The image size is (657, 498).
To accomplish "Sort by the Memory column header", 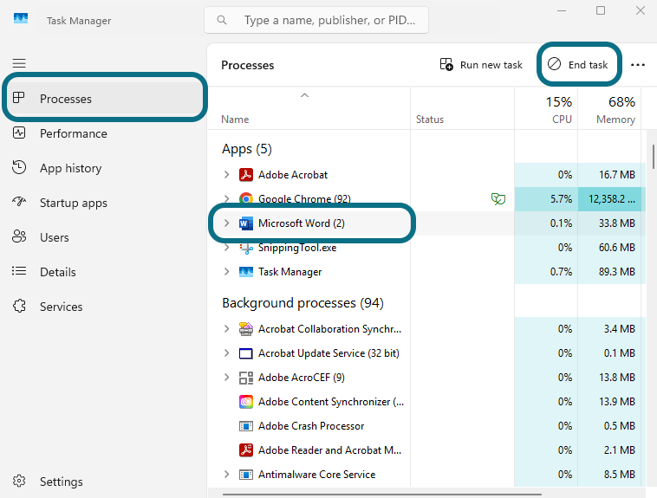I will [x=609, y=108].
